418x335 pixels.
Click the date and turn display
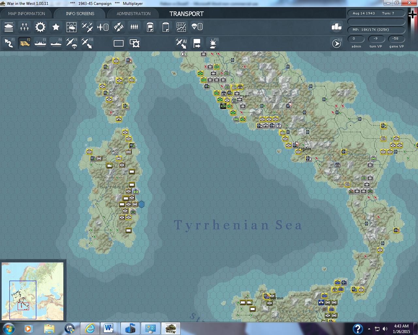click(x=376, y=13)
